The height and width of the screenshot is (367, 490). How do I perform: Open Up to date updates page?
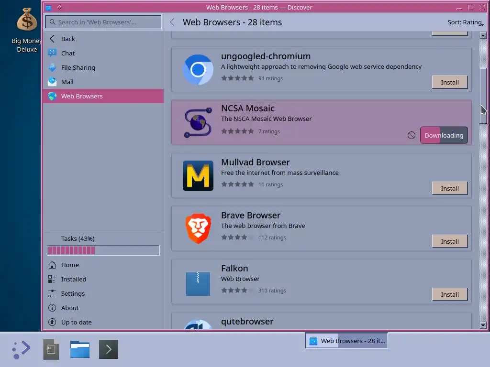point(103,322)
